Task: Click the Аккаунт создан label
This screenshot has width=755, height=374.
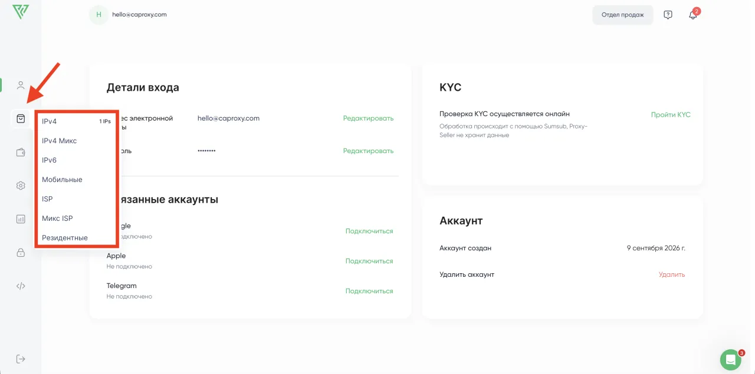Action: (x=465, y=249)
